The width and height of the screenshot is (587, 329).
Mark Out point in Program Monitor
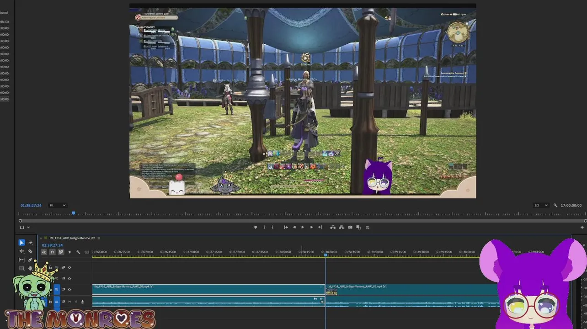[x=272, y=227]
